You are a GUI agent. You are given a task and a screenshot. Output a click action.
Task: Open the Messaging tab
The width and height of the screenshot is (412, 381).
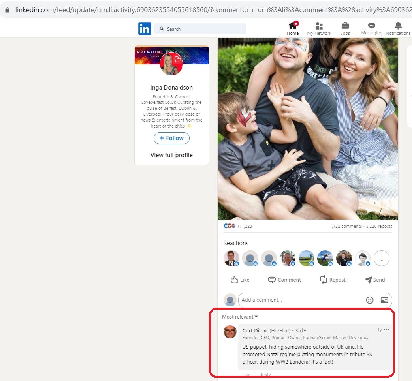(372, 28)
